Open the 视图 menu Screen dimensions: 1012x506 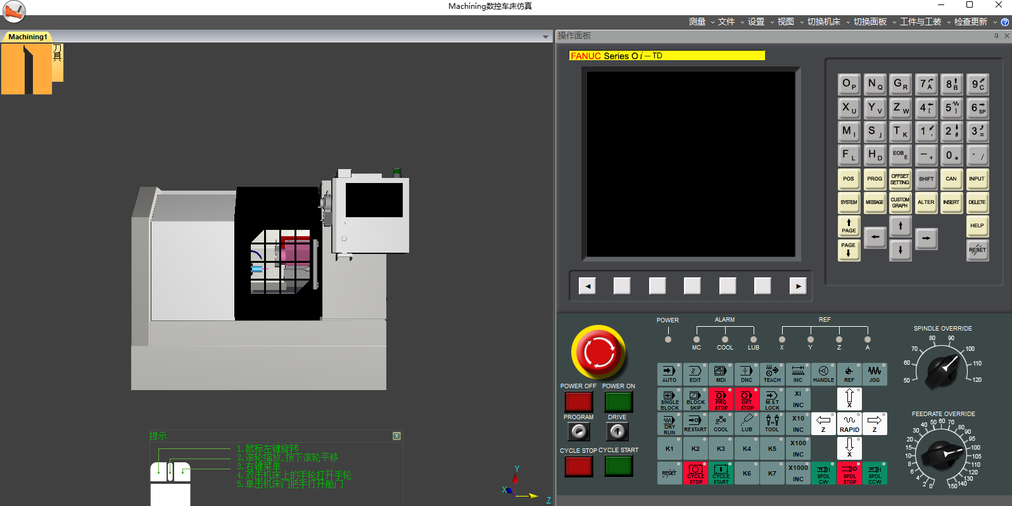coord(786,22)
